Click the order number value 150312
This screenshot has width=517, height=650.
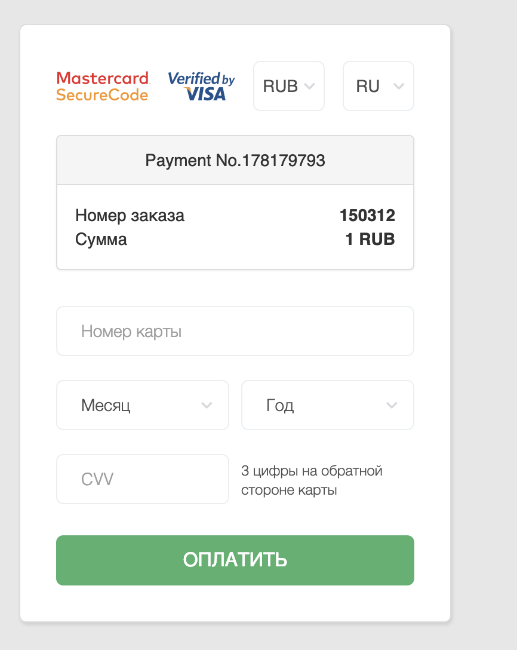click(x=367, y=215)
